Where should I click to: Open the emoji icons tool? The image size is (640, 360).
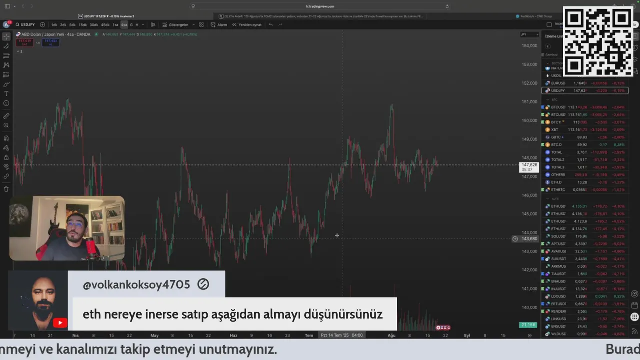tap(6, 103)
